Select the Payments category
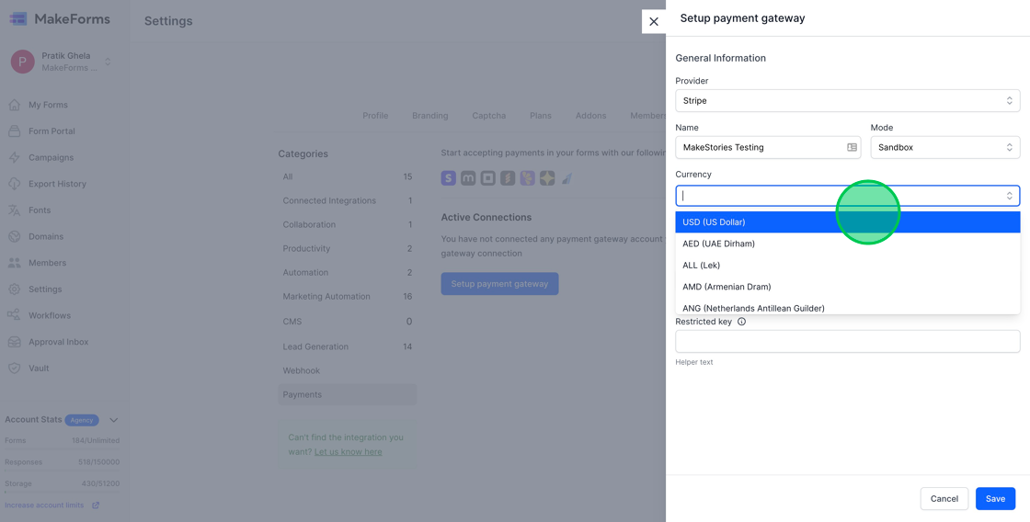 (x=303, y=394)
